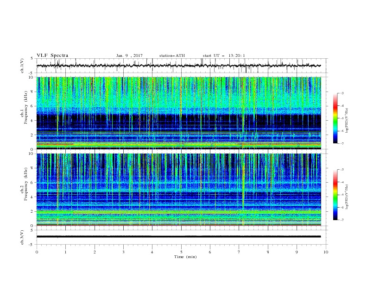Click time-axis tick label "1"

click(65, 252)
